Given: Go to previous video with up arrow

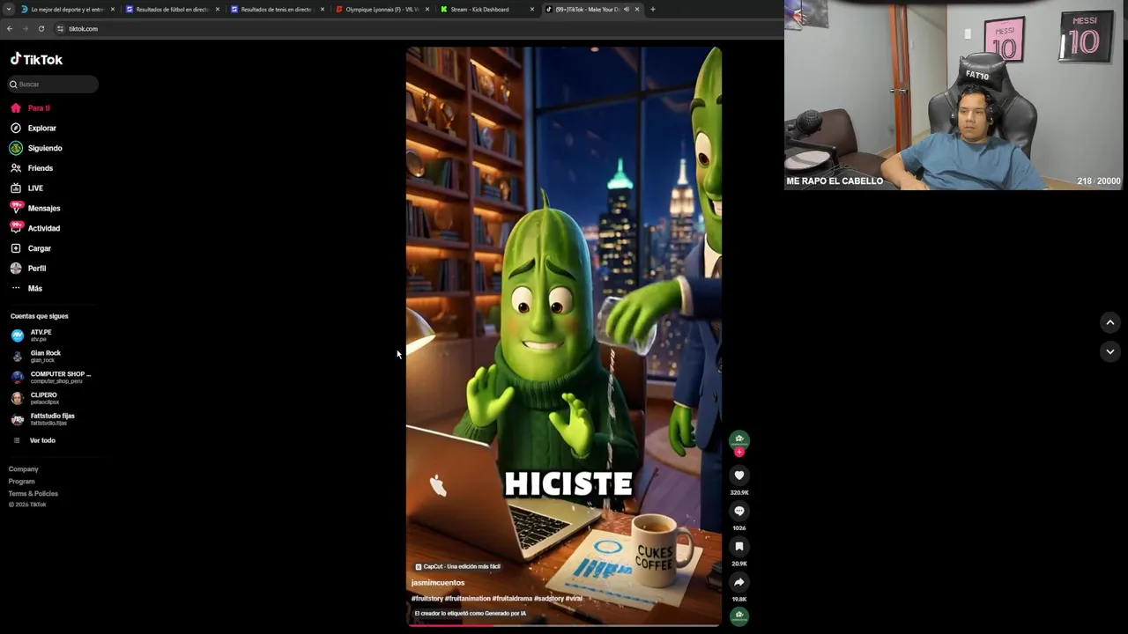Looking at the screenshot, I should click(x=1110, y=322).
